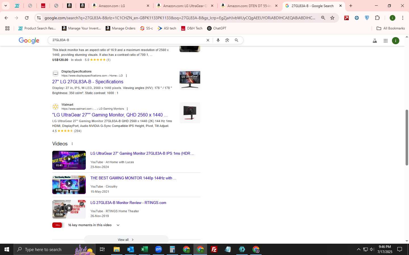
Task: Open Outlook from the taskbar
Action: (131, 249)
